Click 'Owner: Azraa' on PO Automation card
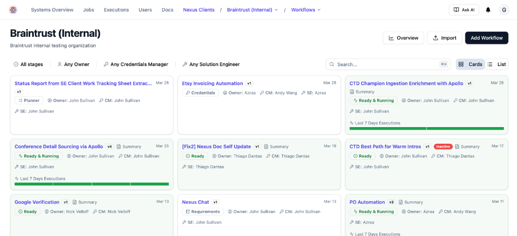 tap(418, 212)
